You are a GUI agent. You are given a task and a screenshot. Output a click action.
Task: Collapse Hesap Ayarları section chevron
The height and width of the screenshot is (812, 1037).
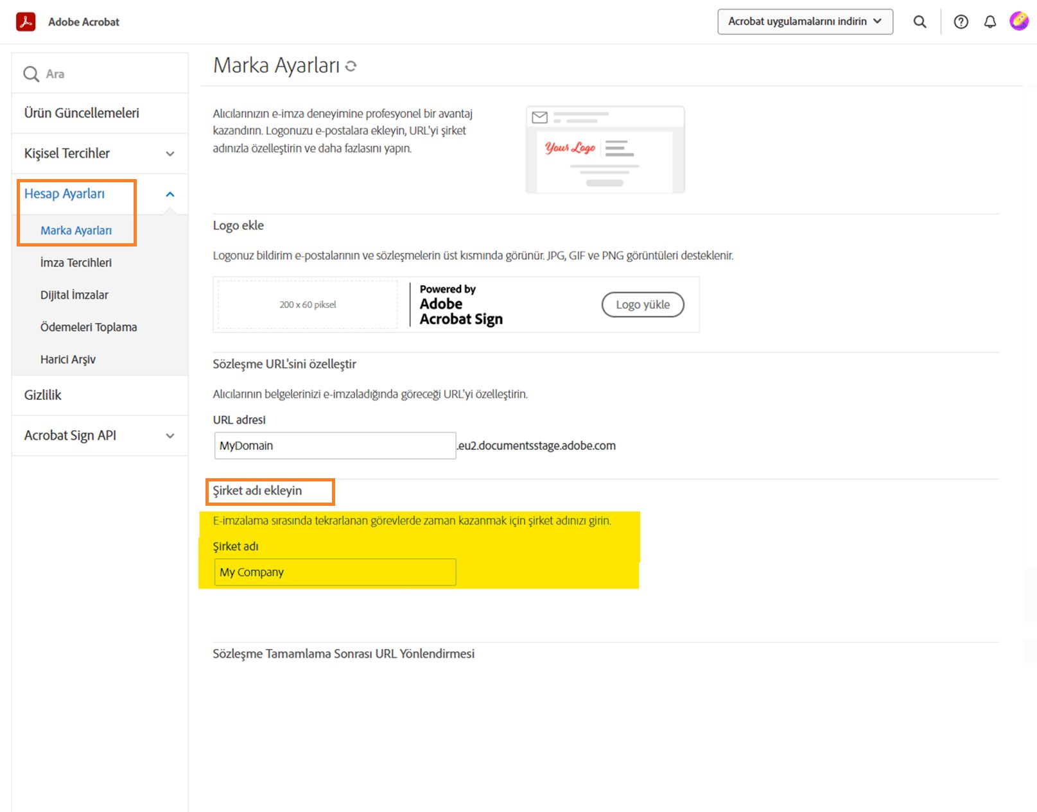(x=170, y=194)
